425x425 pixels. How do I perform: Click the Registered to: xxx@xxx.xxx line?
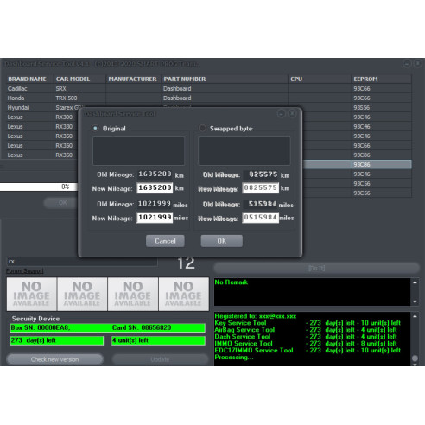pyautogui.click(x=256, y=316)
